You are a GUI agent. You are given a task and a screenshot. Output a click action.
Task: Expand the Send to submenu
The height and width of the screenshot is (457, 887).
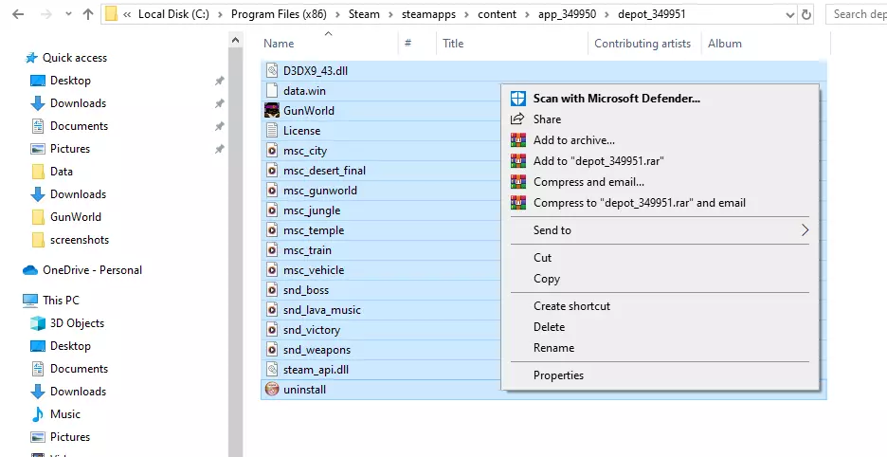[661, 230]
